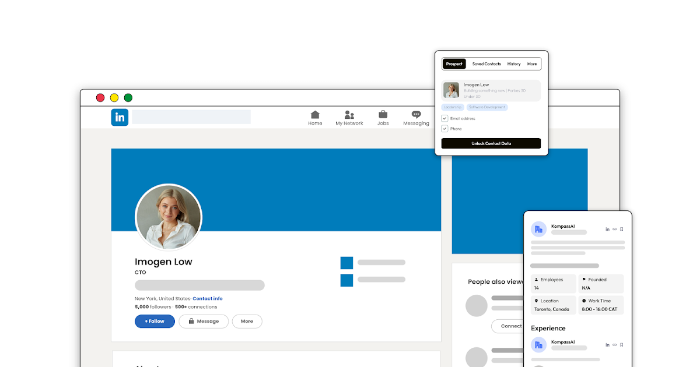Image resolution: width=700 pixels, height=367 pixels.
Task: Click the KompassAI logo under Experience
Action: pyautogui.click(x=538, y=345)
